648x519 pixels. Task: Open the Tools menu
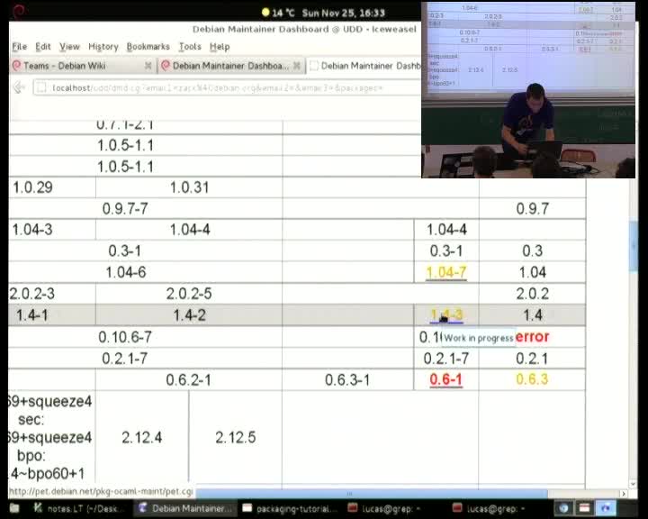(x=190, y=46)
